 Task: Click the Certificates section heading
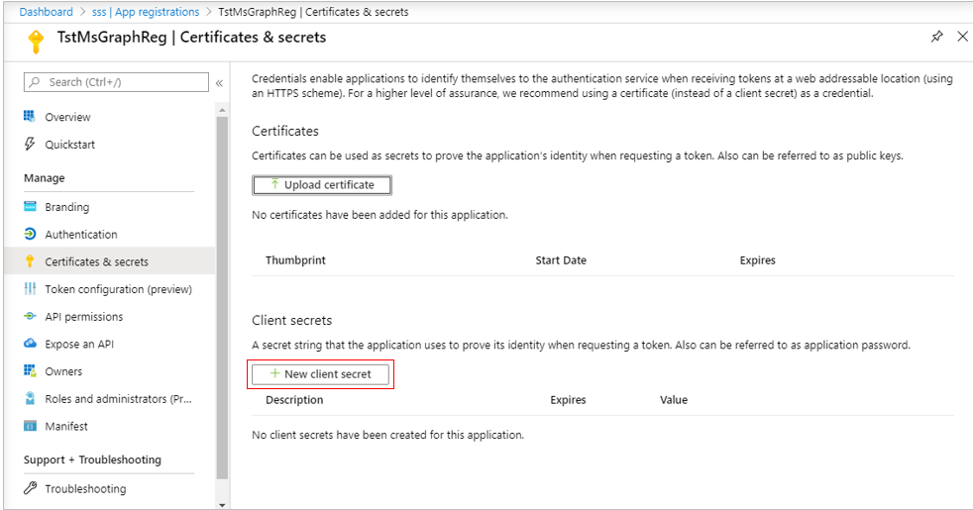tap(284, 131)
